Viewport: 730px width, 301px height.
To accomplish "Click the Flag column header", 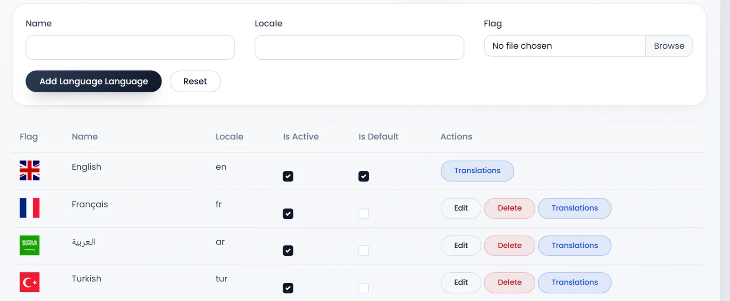I will click(29, 137).
